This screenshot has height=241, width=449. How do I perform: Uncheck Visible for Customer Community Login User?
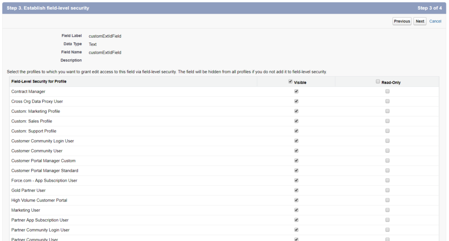coord(296,141)
